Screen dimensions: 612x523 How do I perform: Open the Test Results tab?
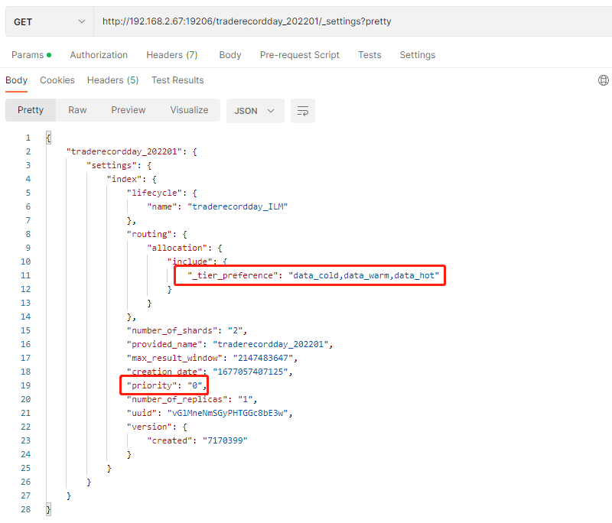177,80
